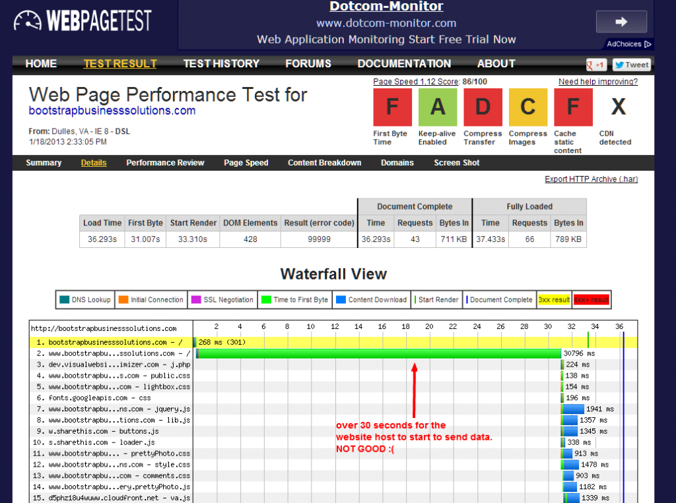676x503 pixels.
Task: Open the Screen Shot tab
Action: tap(457, 163)
